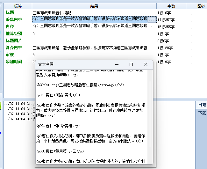207x169 pixels.
Task: Click word count 15行355字
Action: coord(166,27)
